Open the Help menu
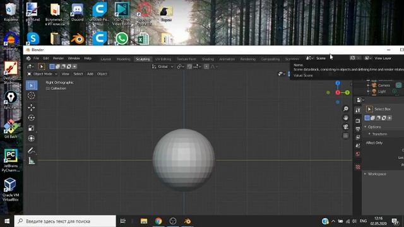Image resolution: width=404 pixels, height=227 pixels. 88,59
